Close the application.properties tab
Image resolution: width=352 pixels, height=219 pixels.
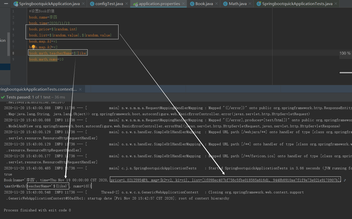pos(184,4)
